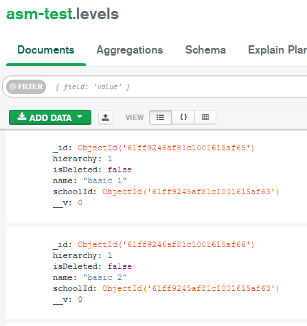The height and width of the screenshot is (326, 307).
Task: Open the Documents tab
Action: pyautogui.click(x=46, y=50)
